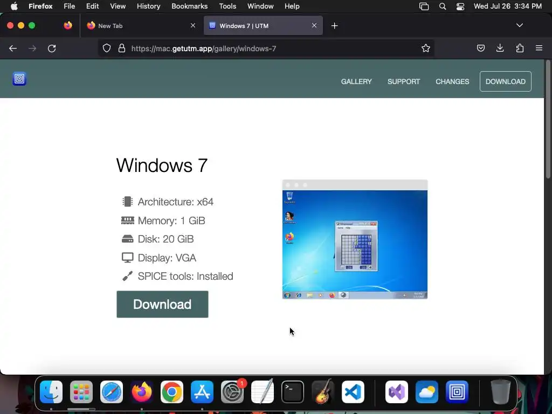This screenshot has width=552, height=414.
Task: Close the Windows 7 | UTM tab
Action: point(314,25)
